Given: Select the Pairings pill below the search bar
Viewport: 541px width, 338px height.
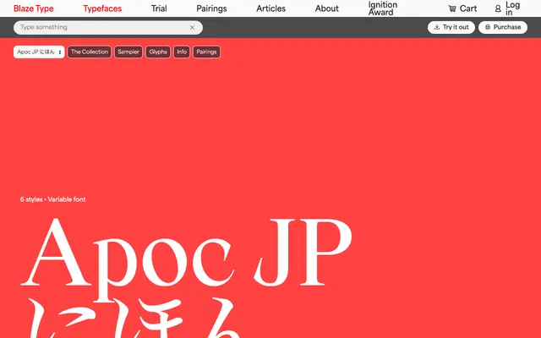Looking at the screenshot, I should [206, 52].
